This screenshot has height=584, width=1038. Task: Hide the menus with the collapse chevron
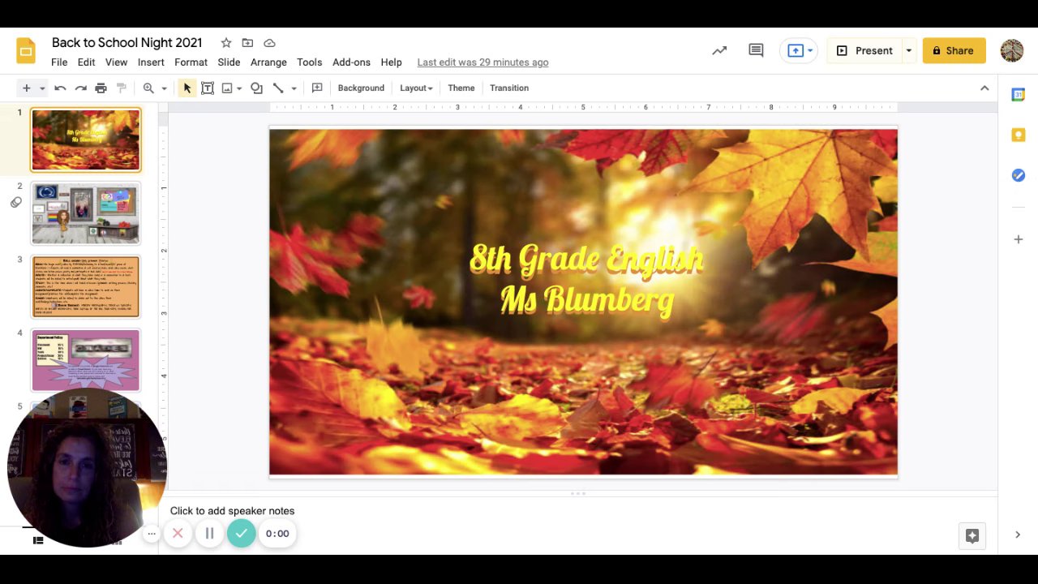[x=984, y=88]
